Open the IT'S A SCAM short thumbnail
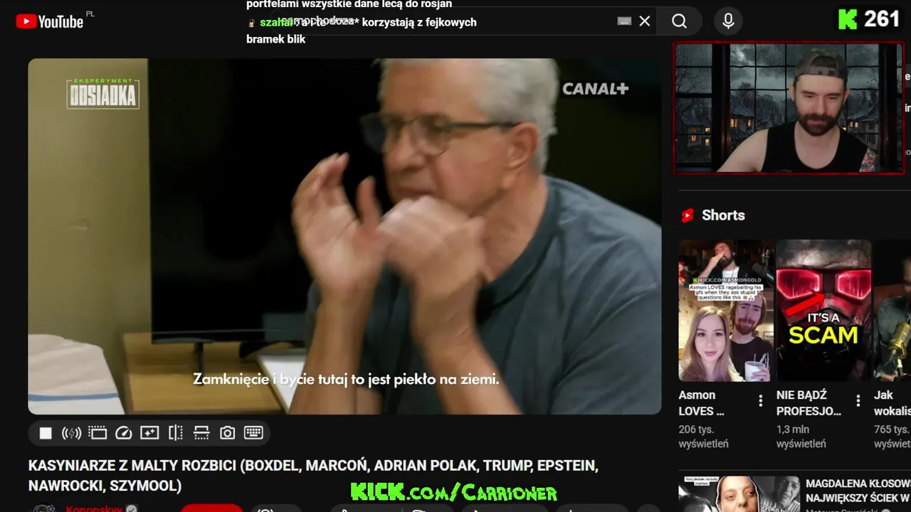The image size is (911, 512). [x=823, y=311]
